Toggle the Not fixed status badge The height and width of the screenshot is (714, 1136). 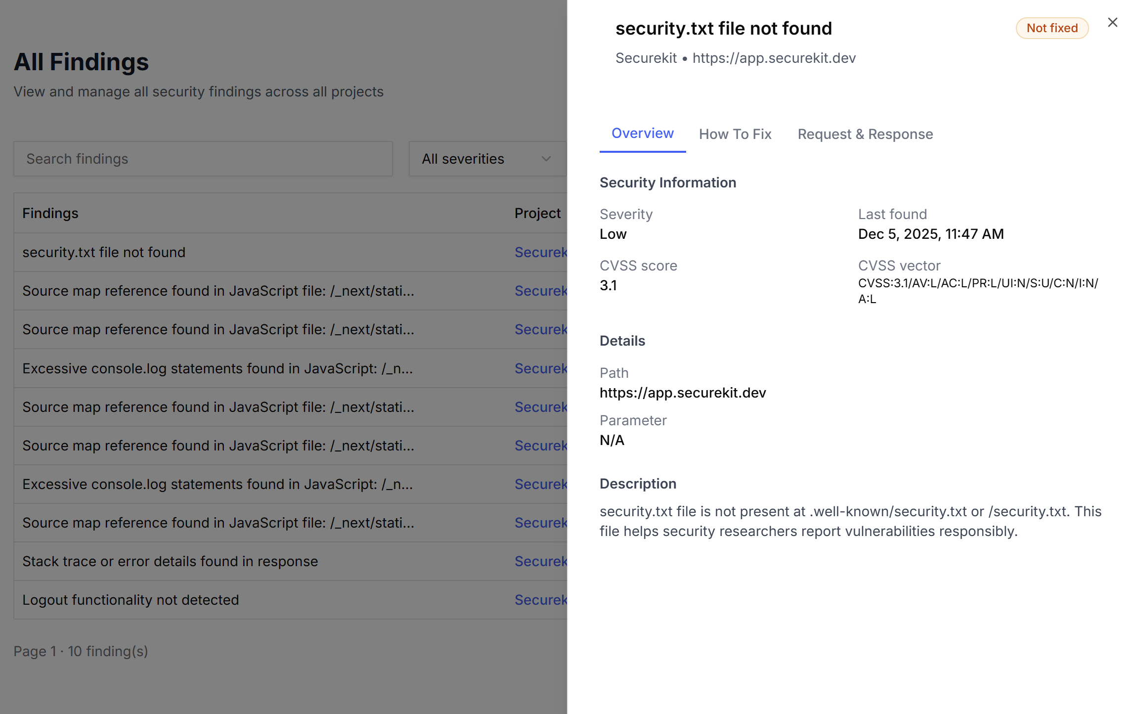click(1052, 28)
